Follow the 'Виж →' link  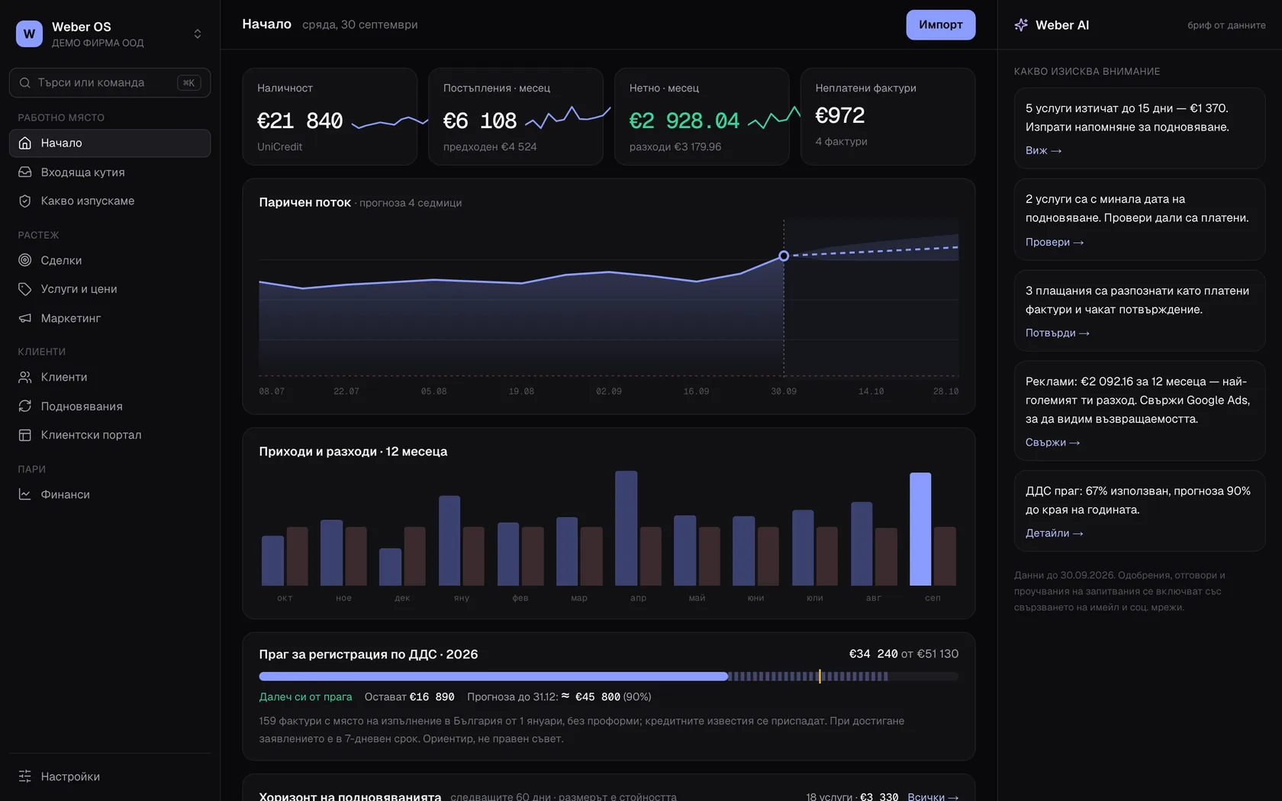click(x=1043, y=150)
